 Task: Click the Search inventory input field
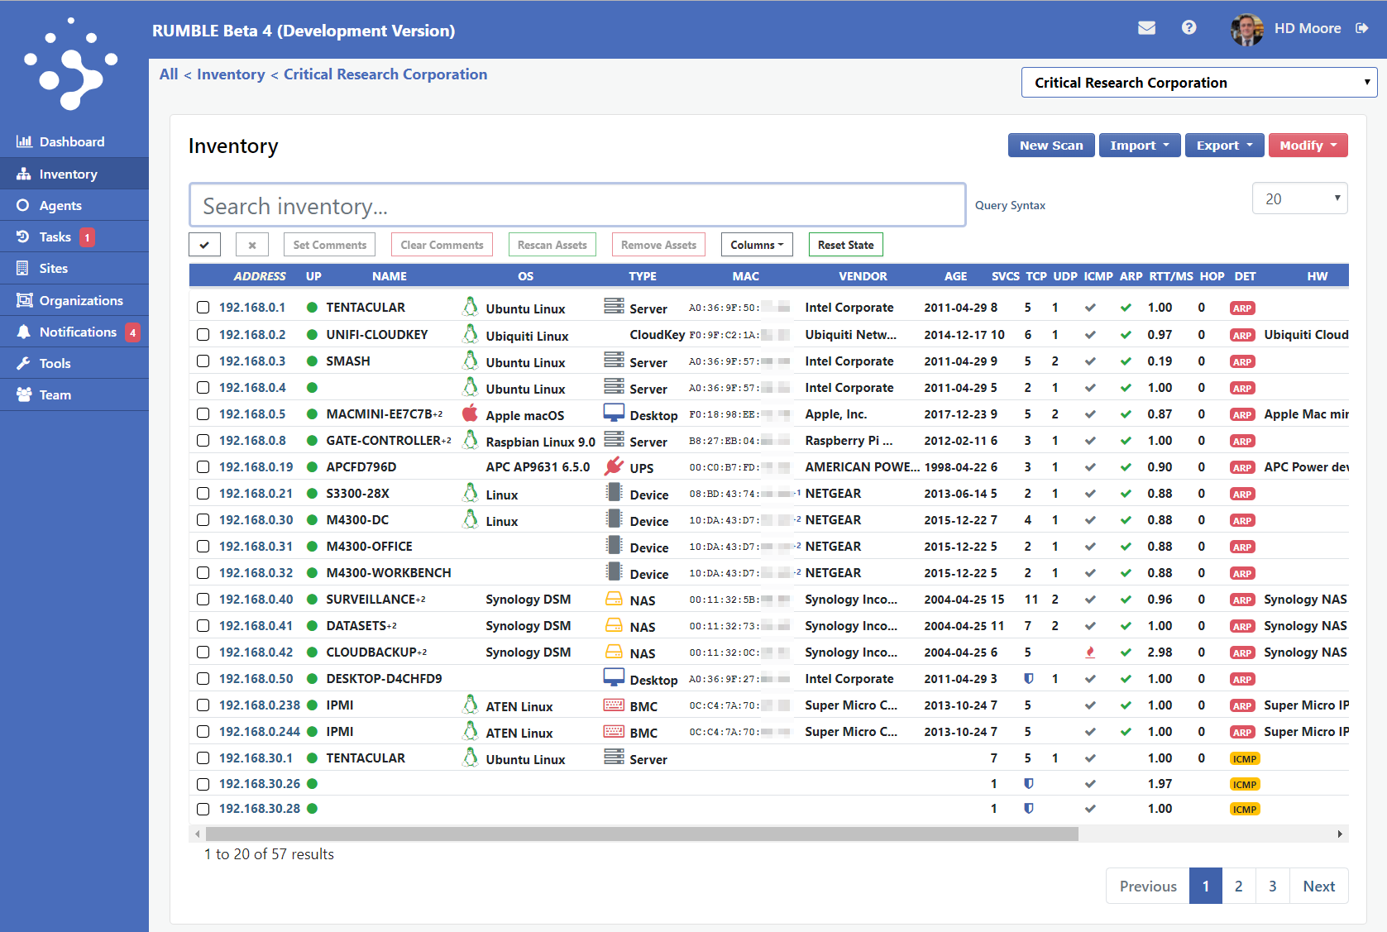[x=577, y=205]
